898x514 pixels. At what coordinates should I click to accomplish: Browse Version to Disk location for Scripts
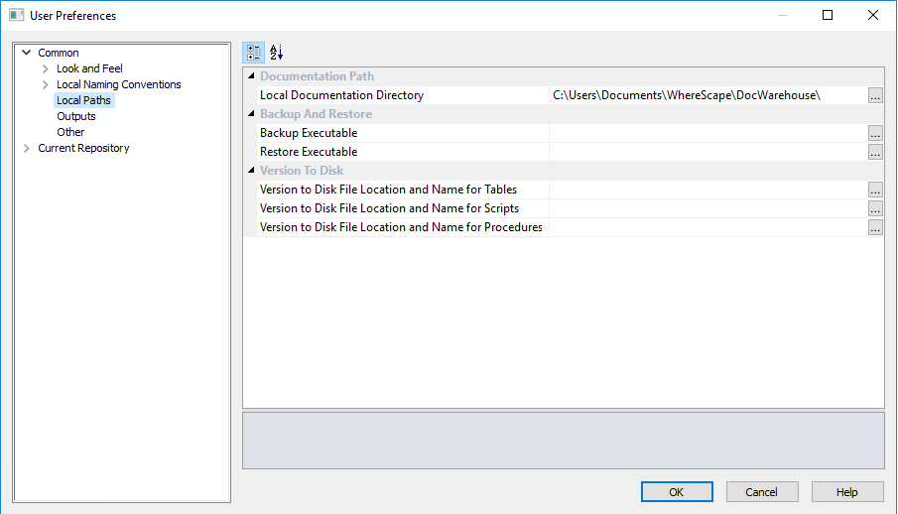(875, 208)
